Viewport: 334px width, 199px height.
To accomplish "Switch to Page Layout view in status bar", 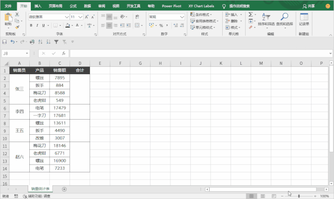I will click(x=262, y=196).
